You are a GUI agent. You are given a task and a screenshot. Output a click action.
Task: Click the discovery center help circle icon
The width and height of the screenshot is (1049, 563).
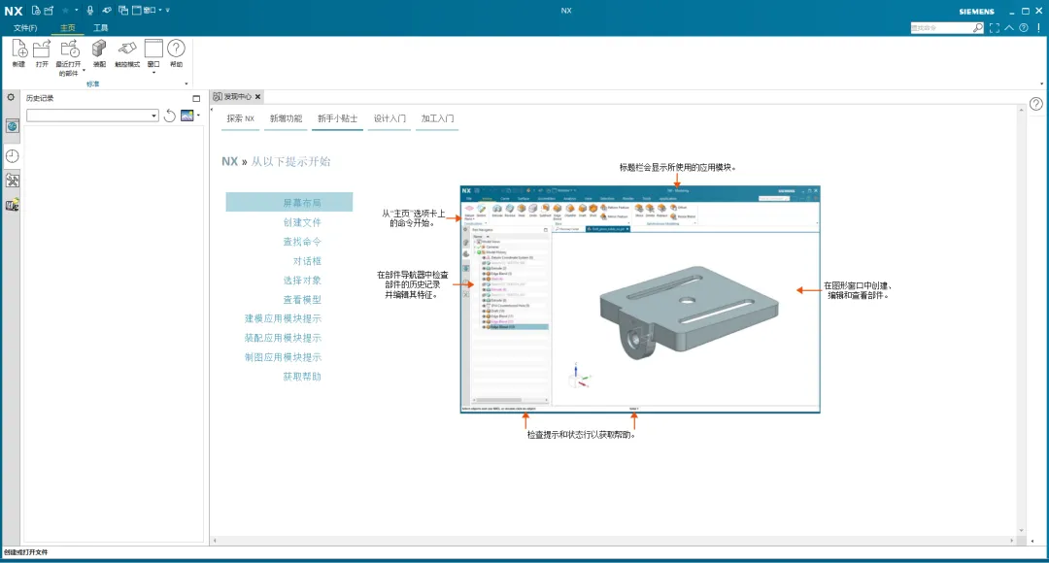coord(1035,104)
